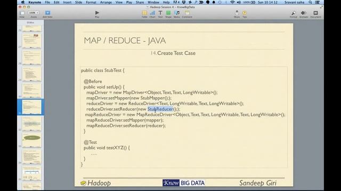Open the Keynote application menu
The height and width of the screenshot is (191, 341).
tap(35, 2)
